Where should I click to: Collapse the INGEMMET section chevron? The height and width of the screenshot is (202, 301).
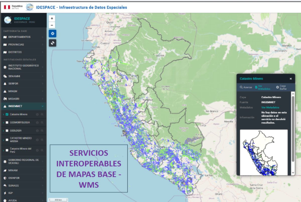point(42,106)
